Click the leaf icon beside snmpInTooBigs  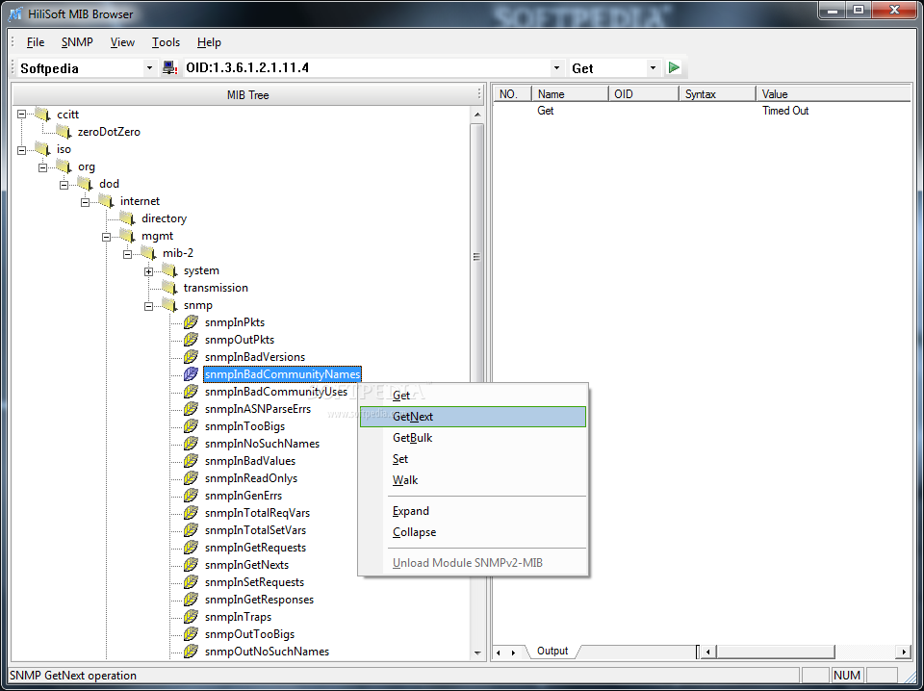click(191, 426)
